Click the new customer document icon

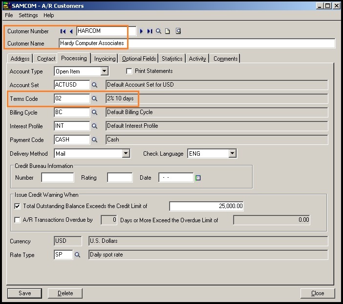[x=167, y=31]
